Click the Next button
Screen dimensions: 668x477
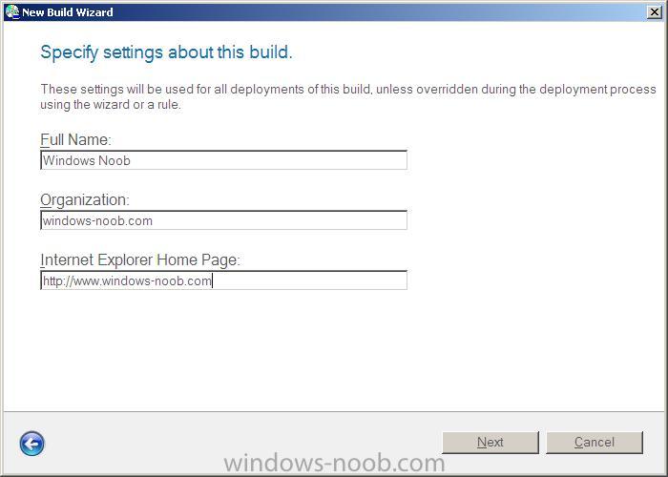[491, 443]
